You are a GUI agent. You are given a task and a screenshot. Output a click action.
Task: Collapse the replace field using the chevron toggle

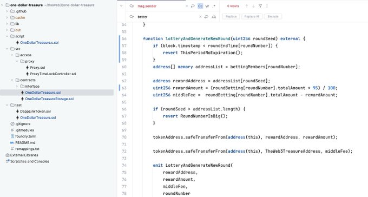click(121, 6)
